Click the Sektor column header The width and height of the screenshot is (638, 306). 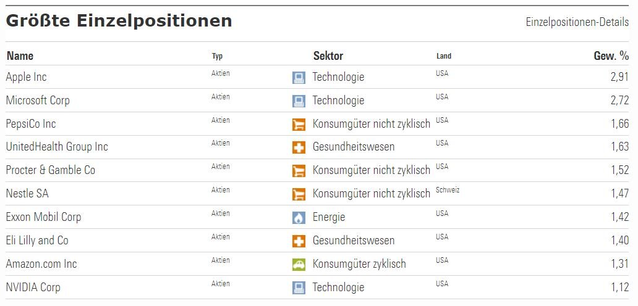[x=328, y=56]
